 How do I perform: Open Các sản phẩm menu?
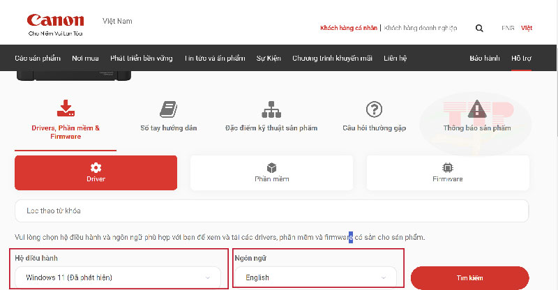tap(38, 58)
